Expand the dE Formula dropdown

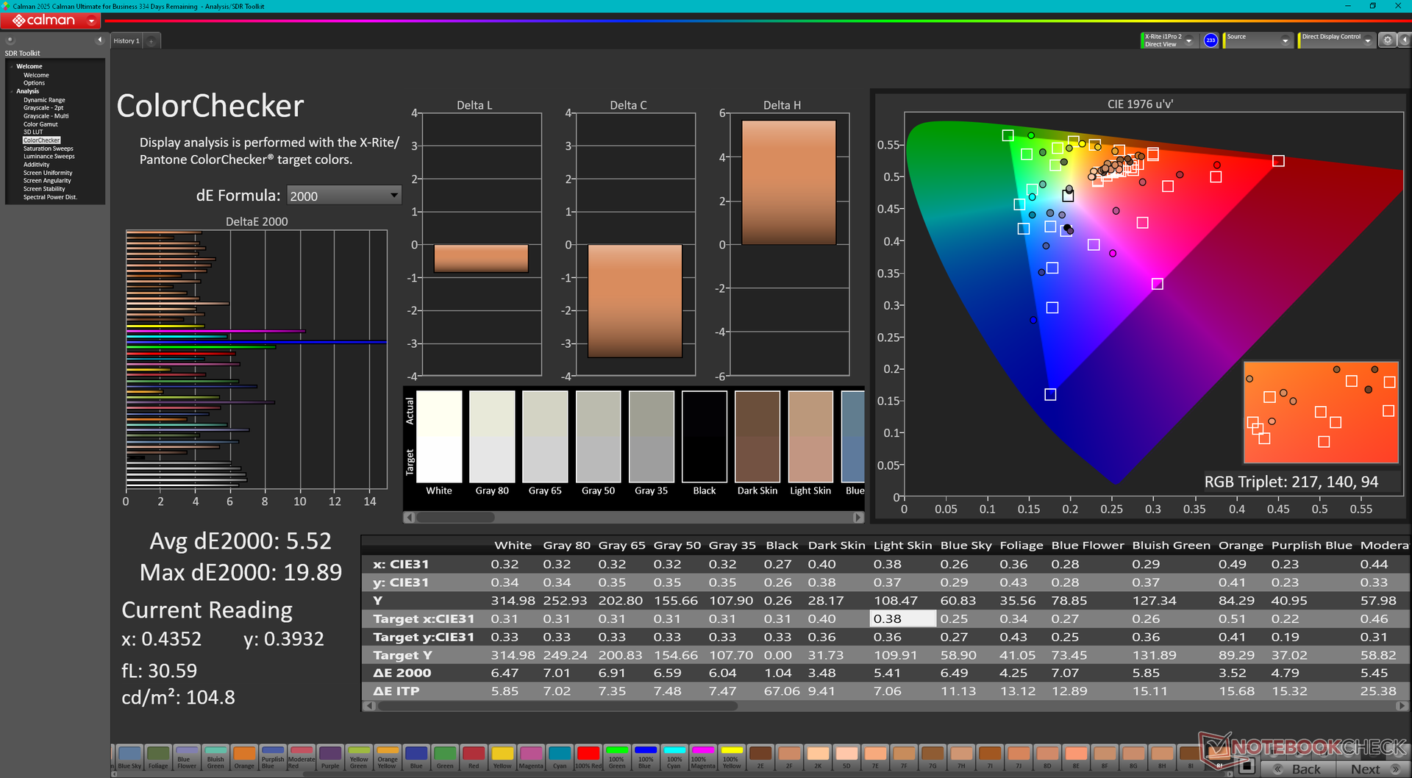(394, 196)
